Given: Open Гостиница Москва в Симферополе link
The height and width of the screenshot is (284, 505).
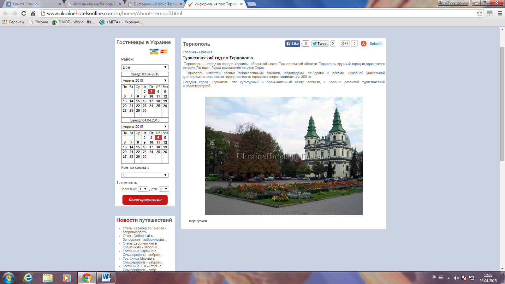Looking at the screenshot, I should 144,260.
